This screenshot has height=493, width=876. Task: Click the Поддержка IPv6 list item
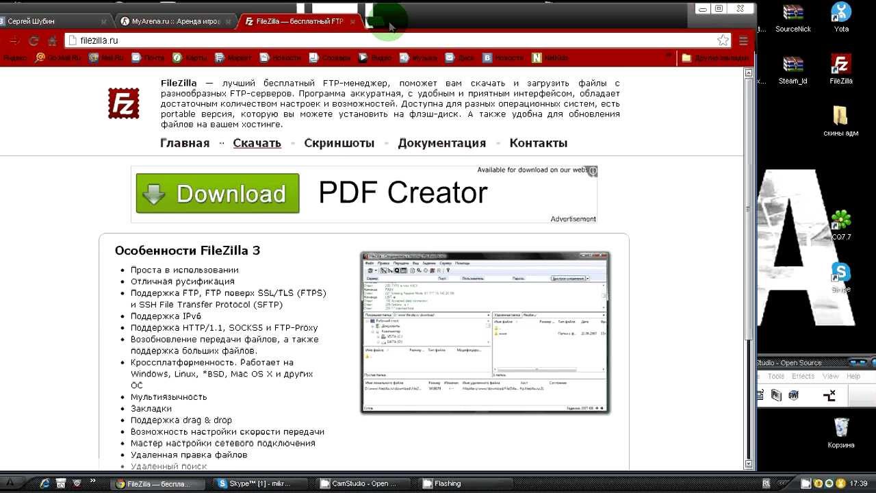(x=166, y=316)
